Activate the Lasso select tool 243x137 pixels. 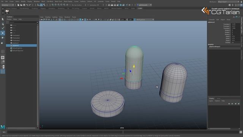click(x=3, y=24)
